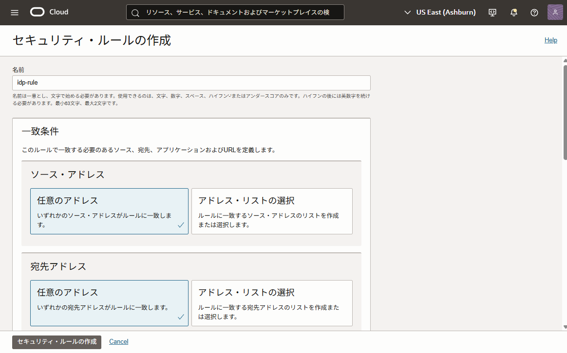567x353 pixels.
Task: Select アドレス・リストの選択 under ソース・アドレス
Action: point(272,211)
